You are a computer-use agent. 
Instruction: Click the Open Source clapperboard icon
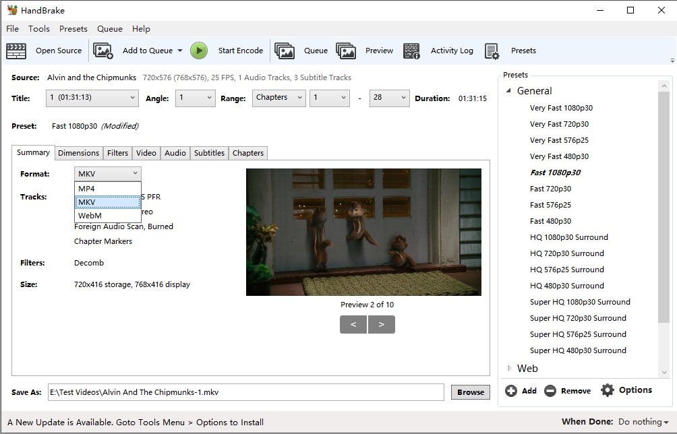[16, 51]
